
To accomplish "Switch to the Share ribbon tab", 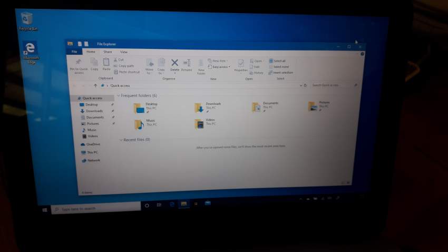I will tap(108, 52).
